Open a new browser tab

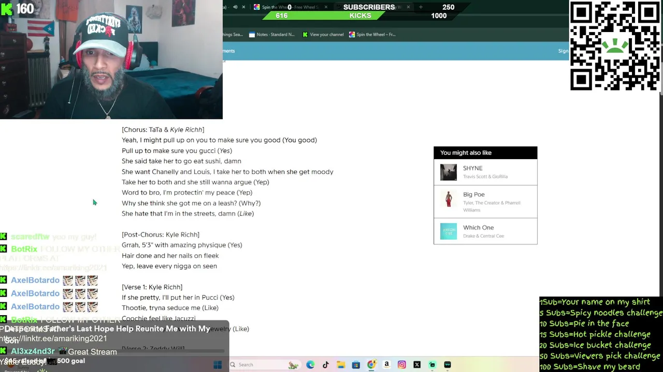point(421,7)
